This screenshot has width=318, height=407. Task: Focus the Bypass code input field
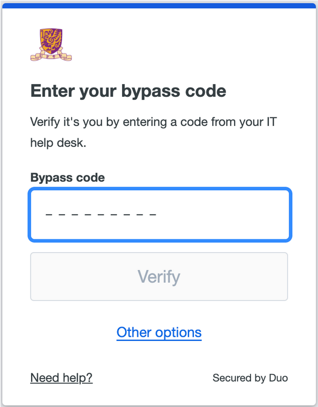click(x=160, y=215)
